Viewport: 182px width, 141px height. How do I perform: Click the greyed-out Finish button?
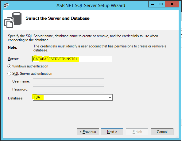pyautogui.click(x=137, y=132)
